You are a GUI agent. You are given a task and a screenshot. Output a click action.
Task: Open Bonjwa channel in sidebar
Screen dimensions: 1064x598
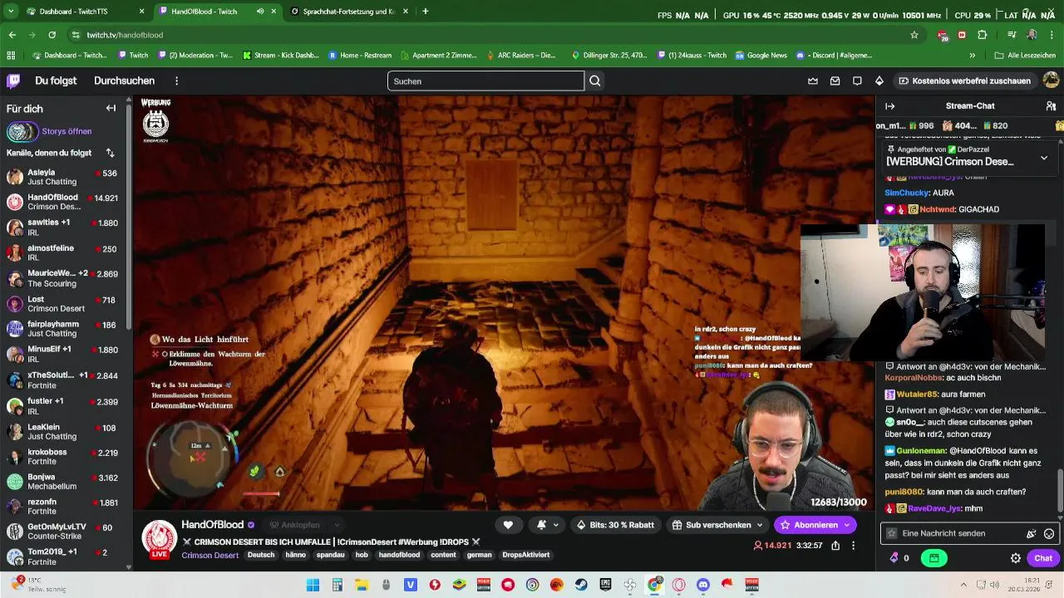click(62, 482)
